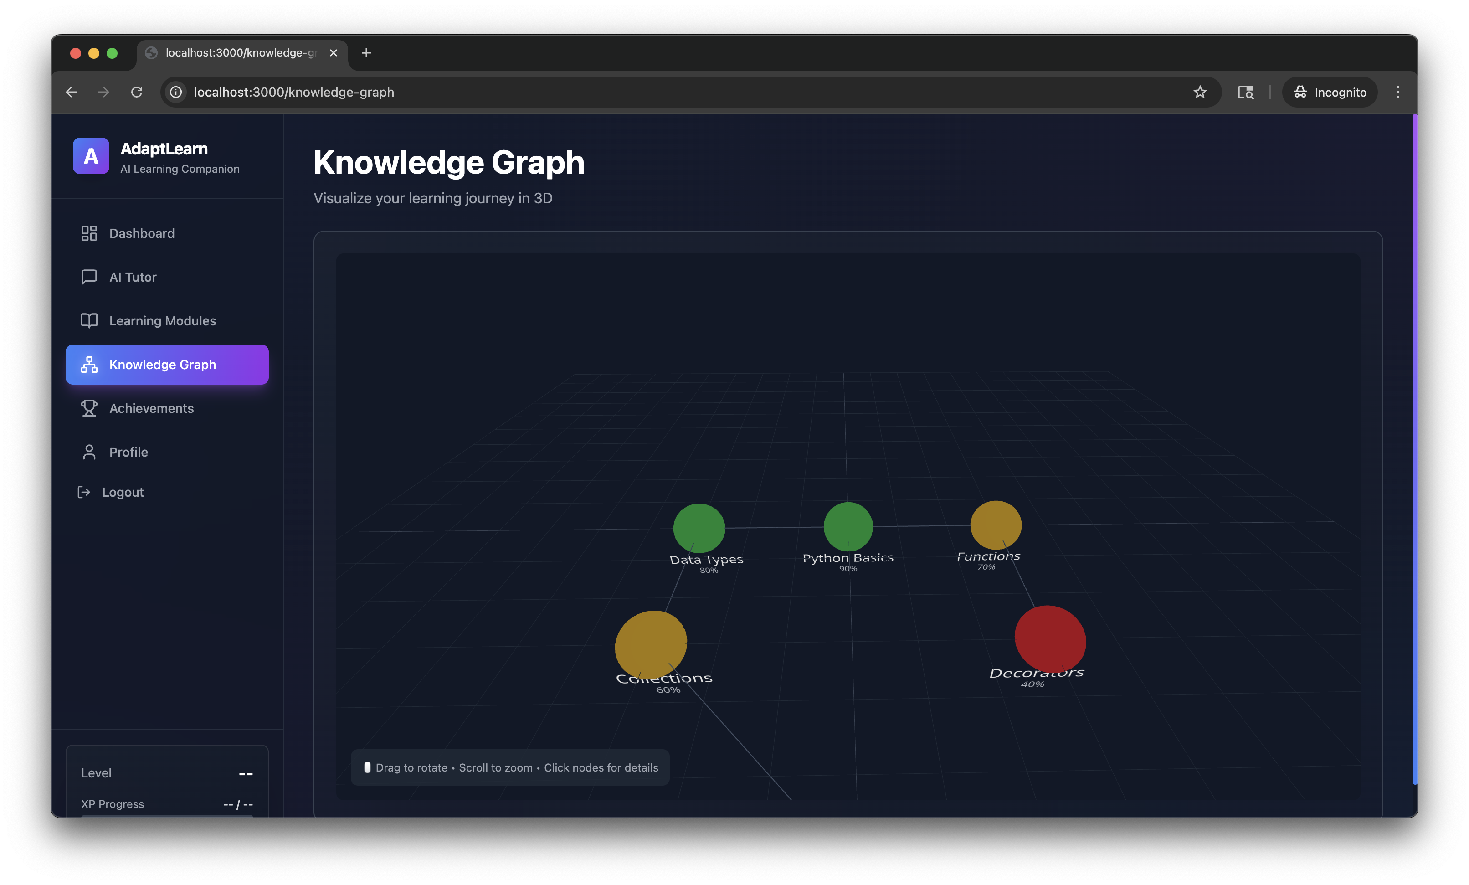
Task: Open the browser three-dot menu
Action: click(x=1397, y=92)
